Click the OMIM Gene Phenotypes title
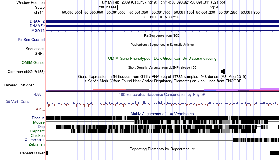Viewport: 279px width, 160px height. click(162, 58)
